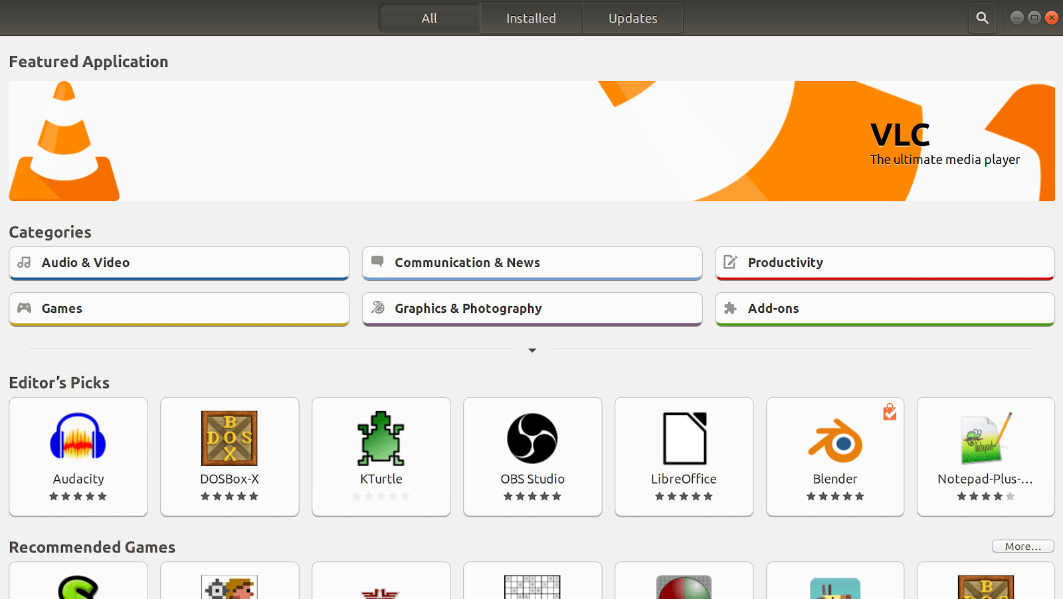
Task: Click the installed badge on the Blender card
Action: tap(890, 412)
